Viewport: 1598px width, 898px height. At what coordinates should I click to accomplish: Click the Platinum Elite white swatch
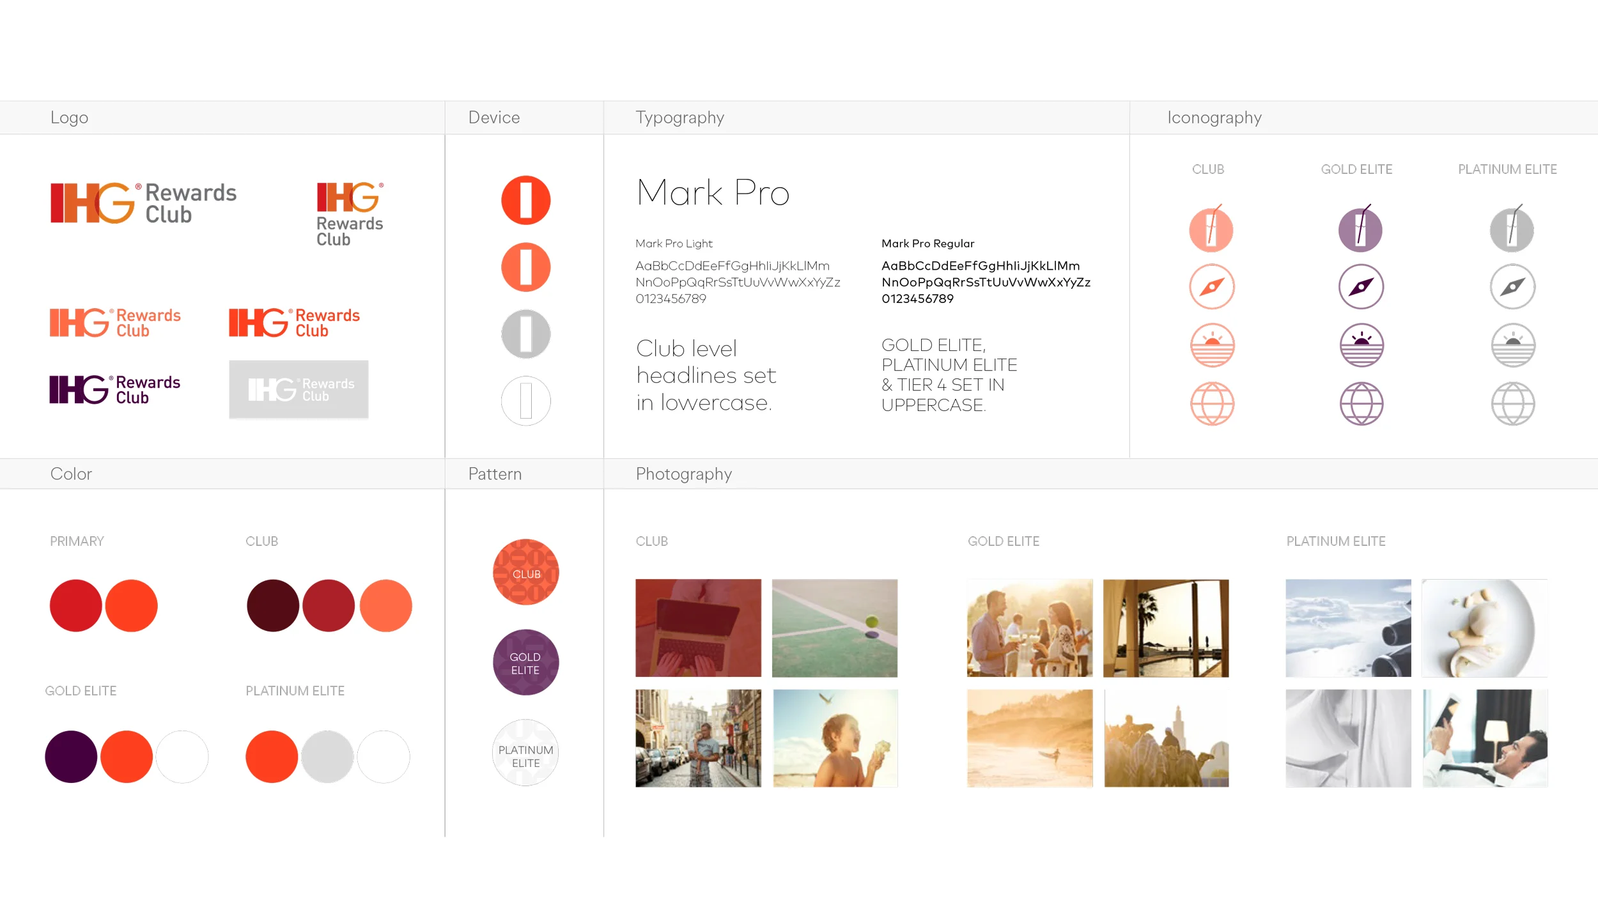pos(384,757)
